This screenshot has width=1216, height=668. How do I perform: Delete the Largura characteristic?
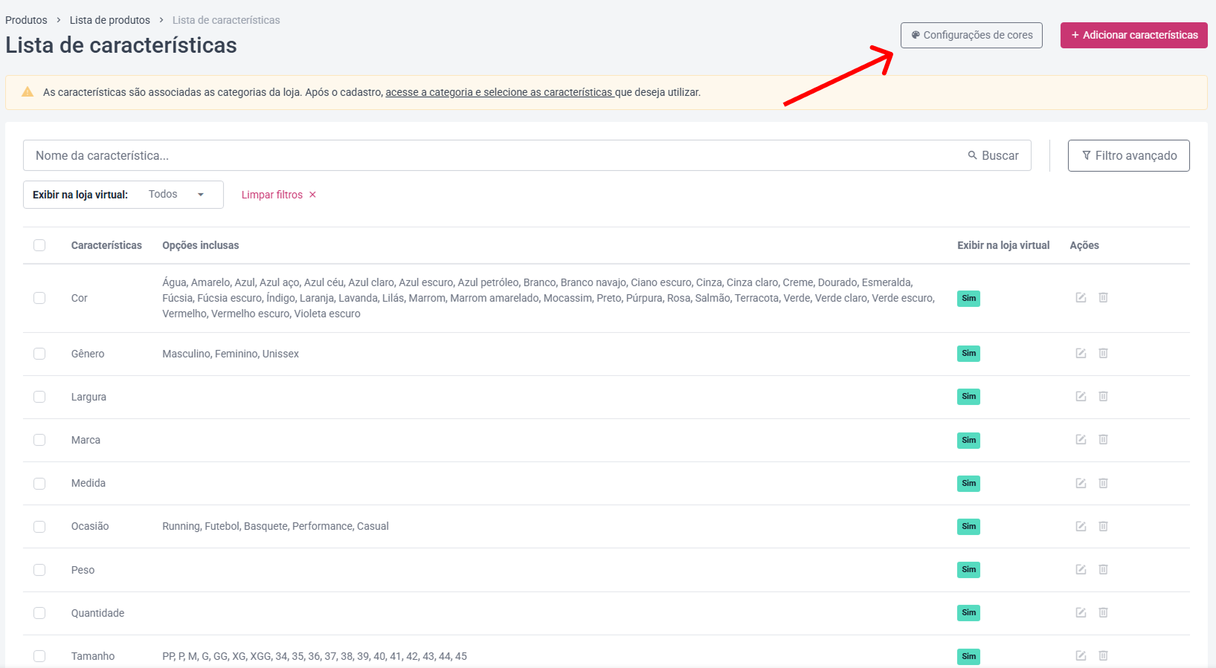1104,396
